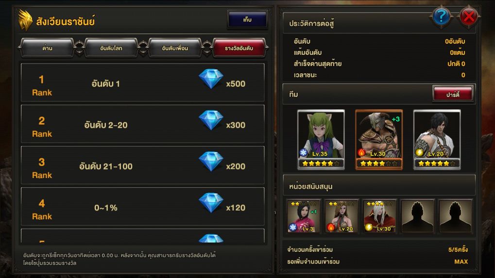
Task: Switch to the ด่าน tab
Action: (47, 48)
